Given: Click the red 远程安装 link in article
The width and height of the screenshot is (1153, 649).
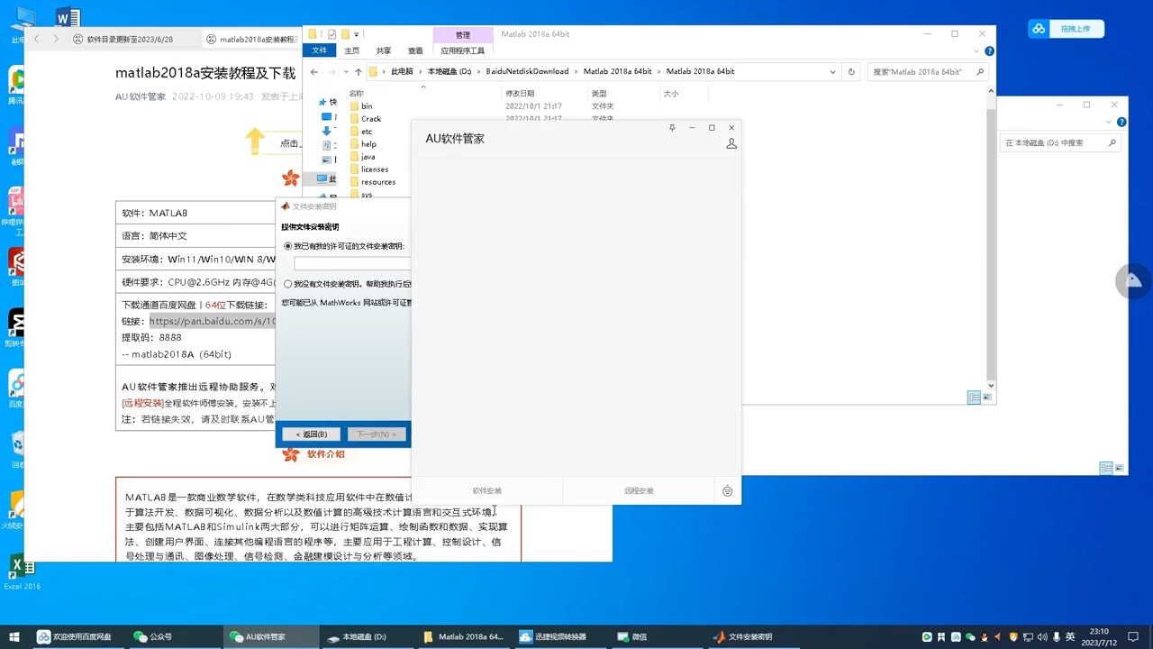Looking at the screenshot, I should 142,403.
